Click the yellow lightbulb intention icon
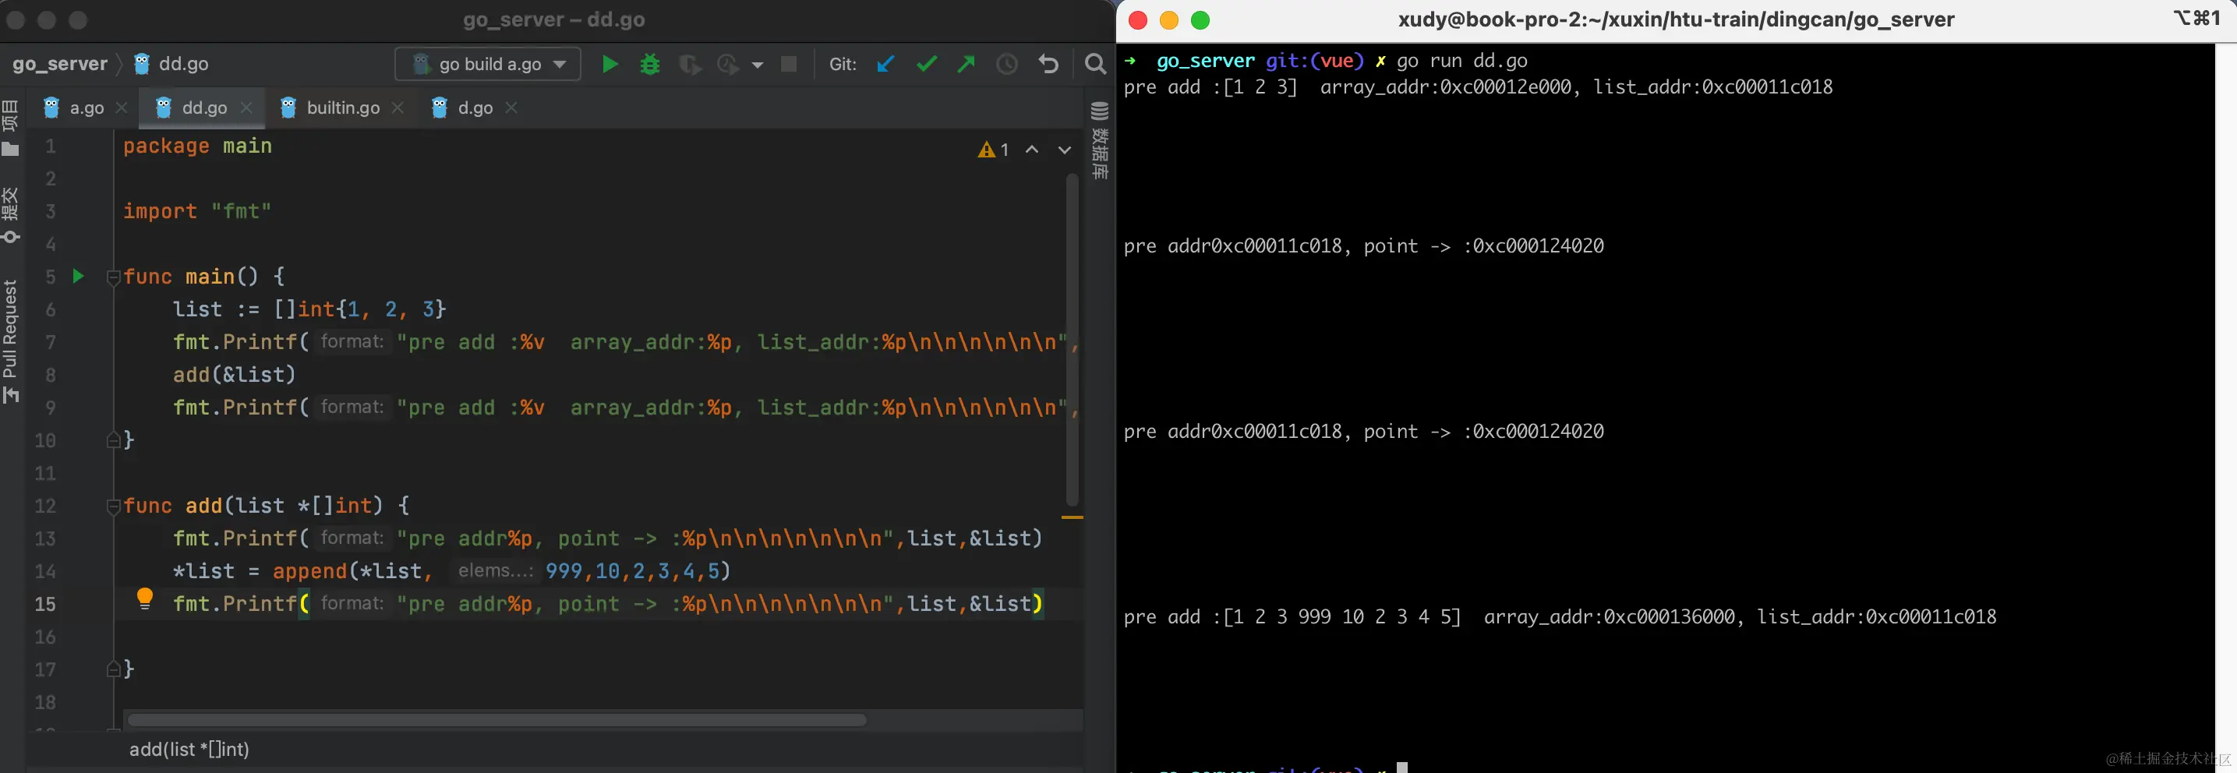Screen dimensions: 2237x773 pos(145,598)
